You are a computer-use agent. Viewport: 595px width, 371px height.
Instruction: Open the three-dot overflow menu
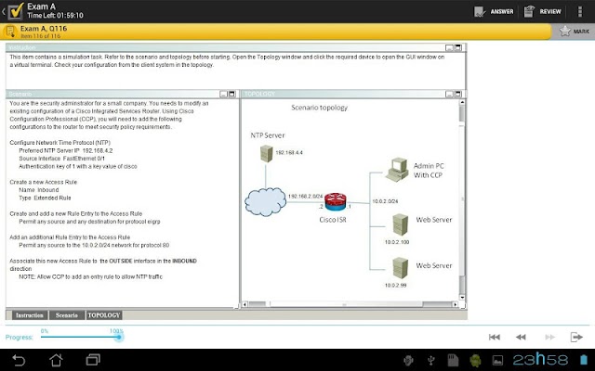pyautogui.click(x=580, y=11)
